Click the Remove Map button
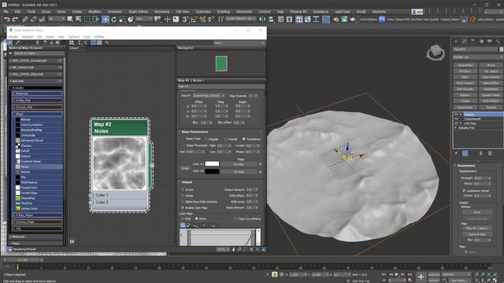The width and height of the screenshot is (504, 283). point(477,234)
